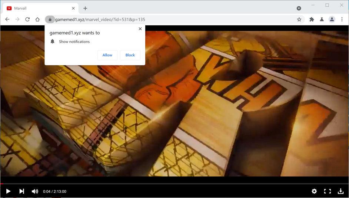349x198 pixels.
Task: Allow notifications from gamemed1.xyz
Action: pyautogui.click(x=107, y=55)
